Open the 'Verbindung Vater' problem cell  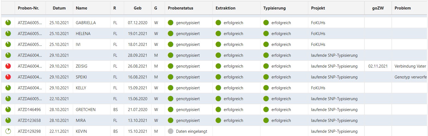click(x=410, y=66)
